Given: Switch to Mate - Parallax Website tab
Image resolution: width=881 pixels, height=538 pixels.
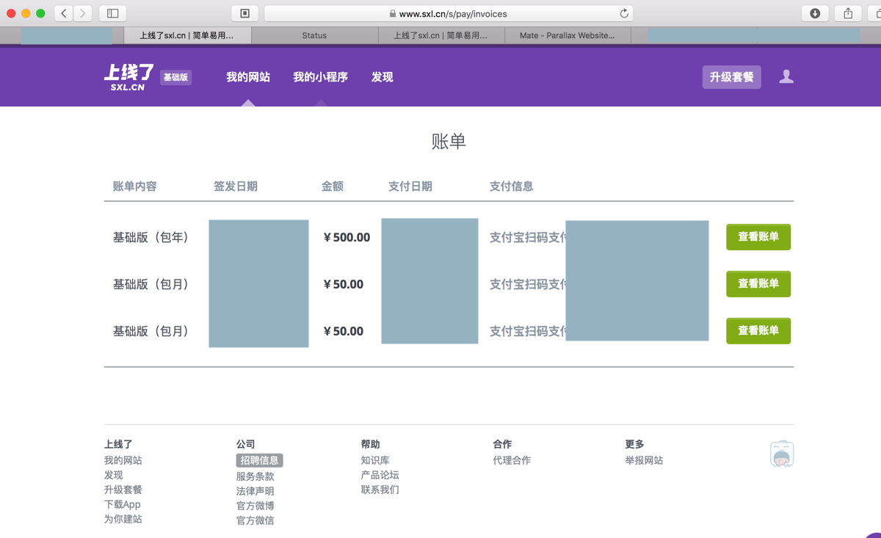Looking at the screenshot, I should click(x=567, y=35).
